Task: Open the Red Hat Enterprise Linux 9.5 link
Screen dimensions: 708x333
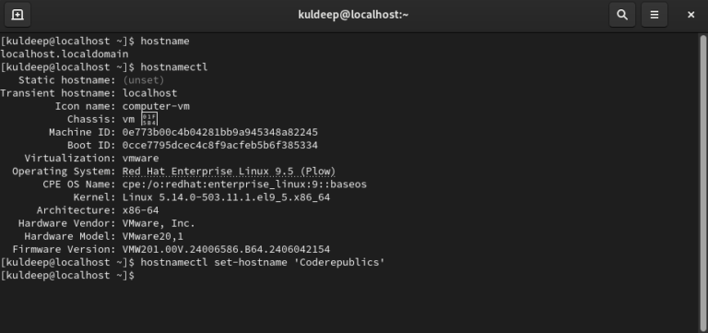Action: (x=229, y=172)
